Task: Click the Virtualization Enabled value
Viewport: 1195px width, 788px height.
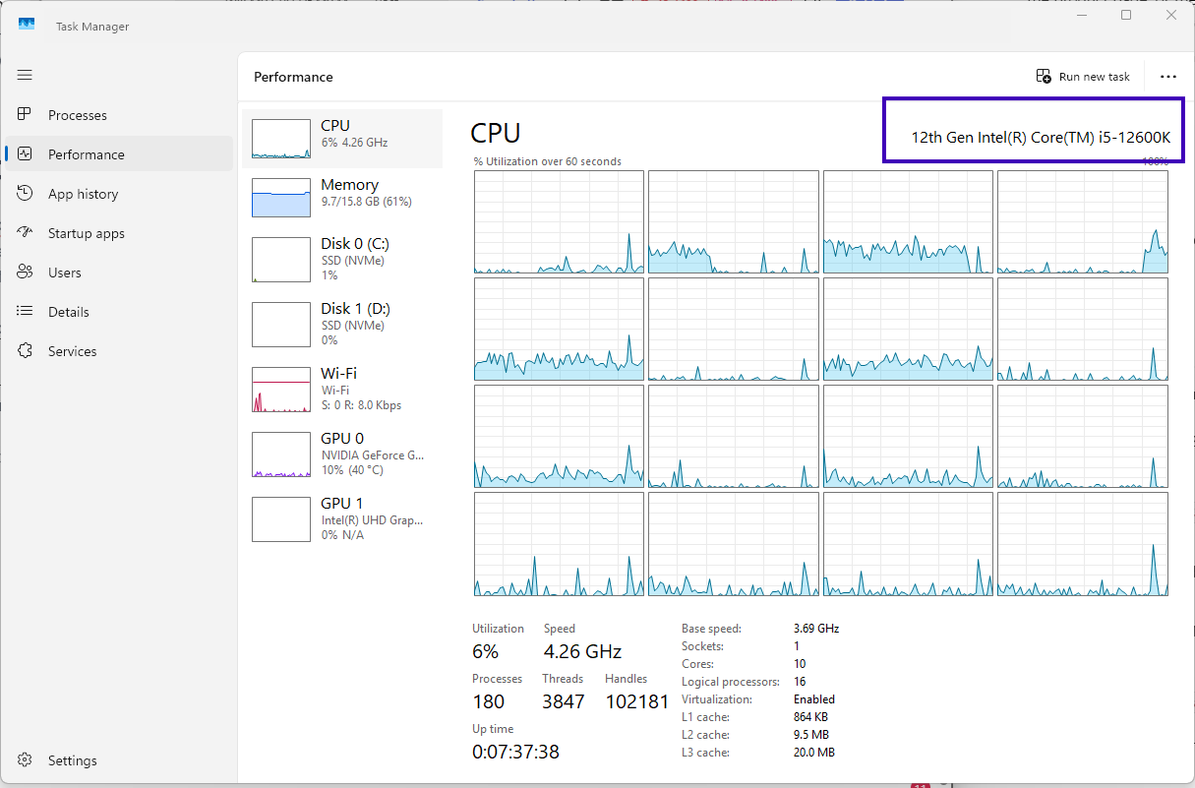Action: pyautogui.click(x=814, y=699)
